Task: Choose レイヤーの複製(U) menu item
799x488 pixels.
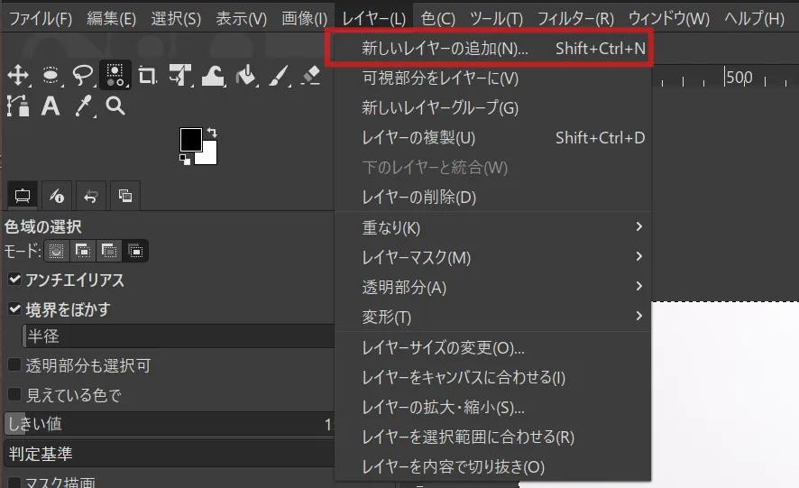Action: click(x=493, y=138)
